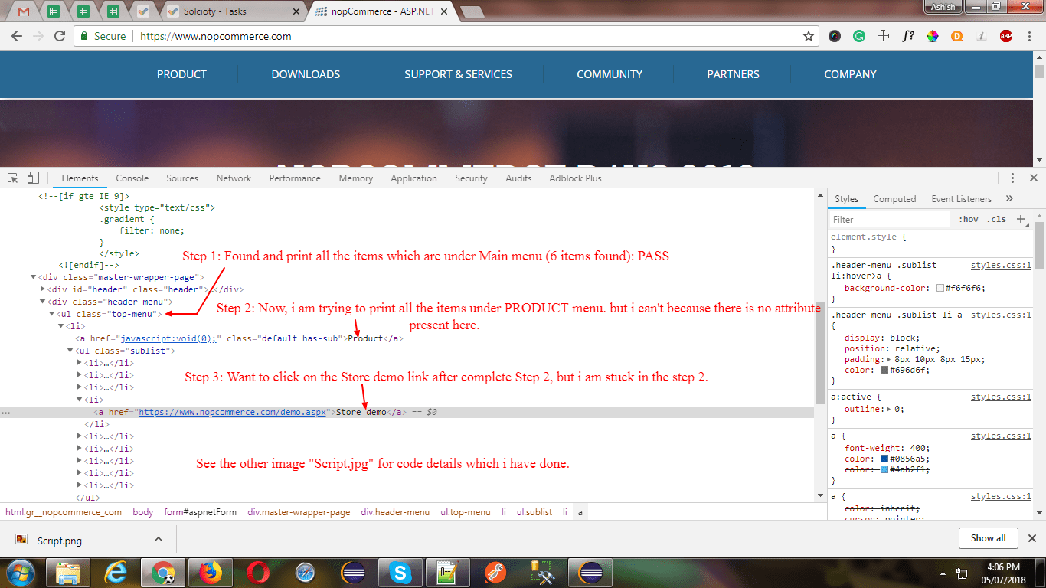Toggle the :hov element state pane
The height and width of the screenshot is (588, 1046).
[x=969, y=220]
